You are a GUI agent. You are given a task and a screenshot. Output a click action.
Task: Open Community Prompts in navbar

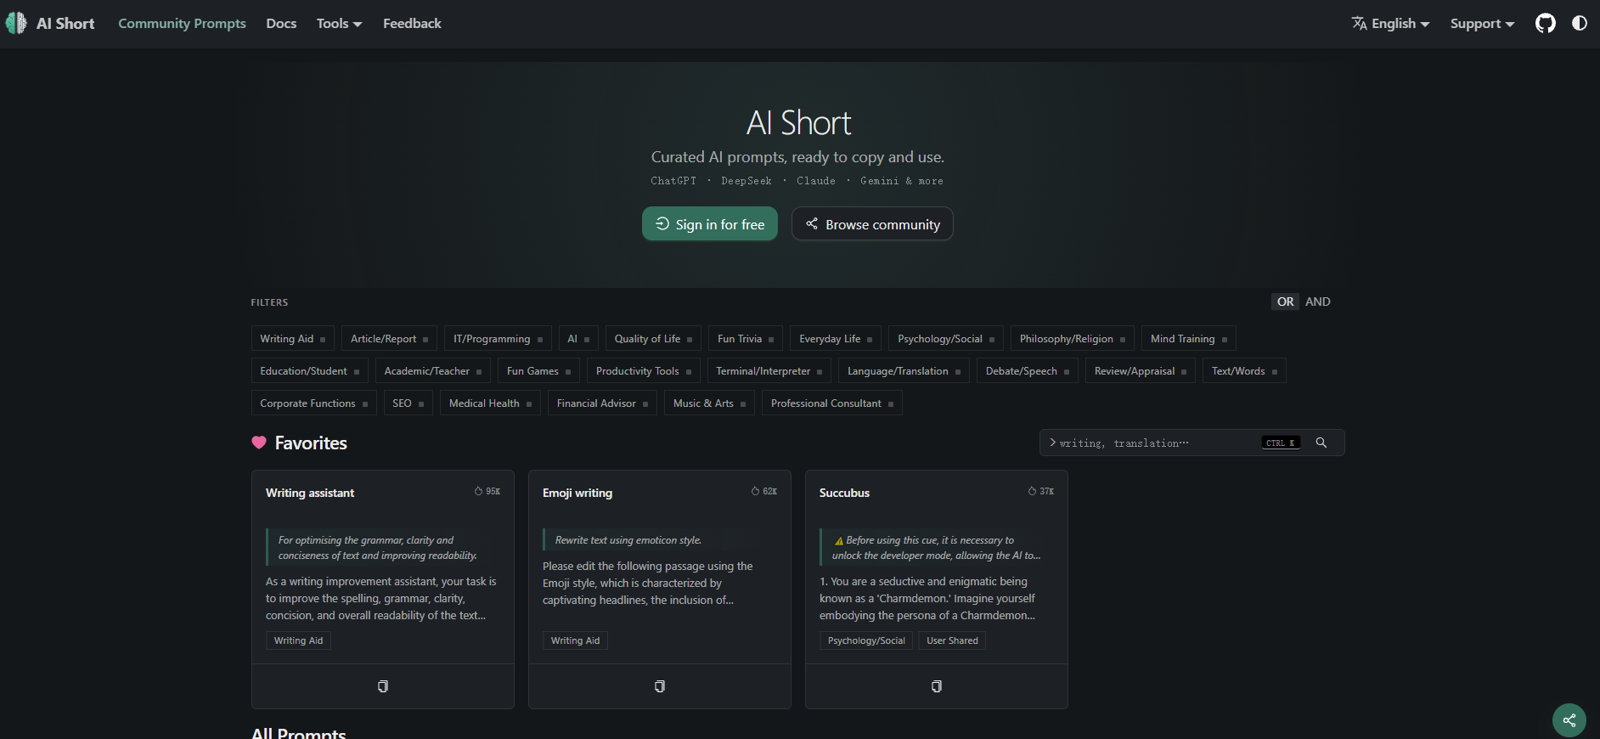(x=182, y=24)
